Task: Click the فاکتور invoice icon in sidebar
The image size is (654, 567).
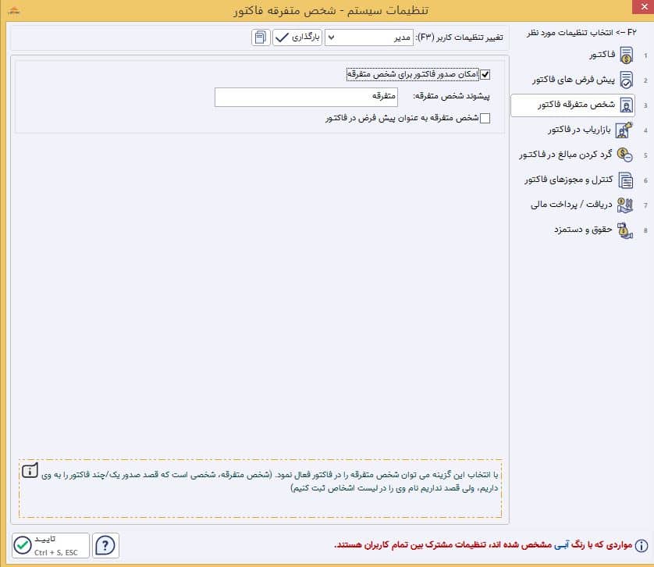Action: click(626, 55)
